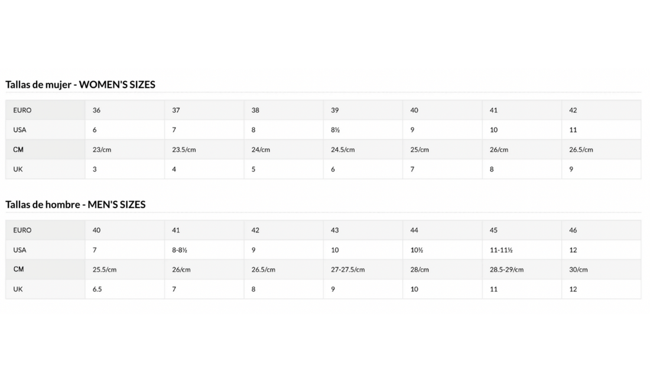Click EURO 38 in women's sizes
This screenshot has height=382, width=650.
coord(255,111)
